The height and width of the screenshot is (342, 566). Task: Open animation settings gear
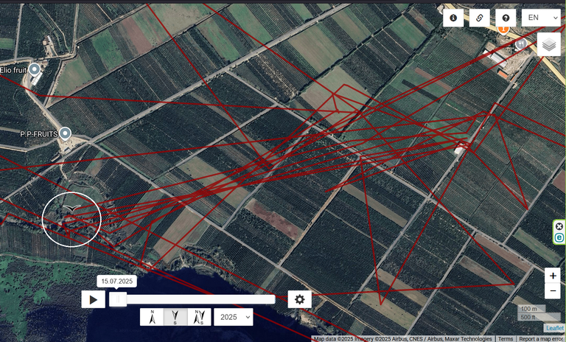pos(300,299)
